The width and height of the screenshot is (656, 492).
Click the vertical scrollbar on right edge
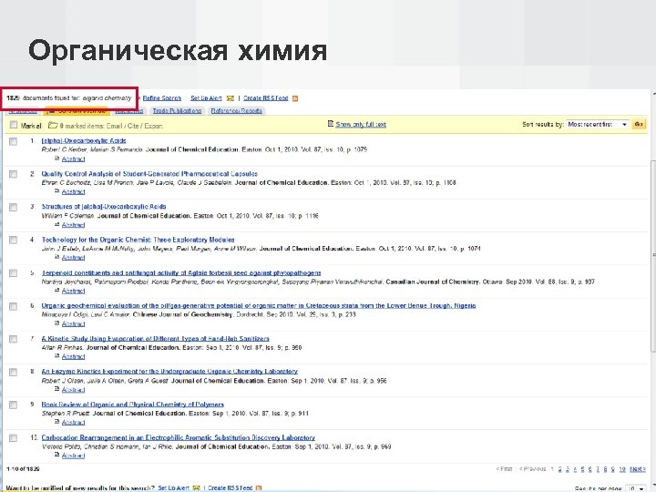tap(653, 255)
